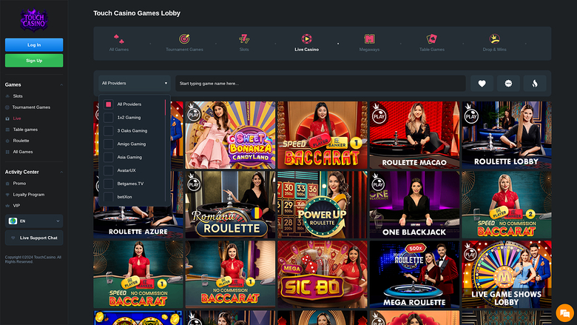Select the Tournament Games target icon
The image size is (577, 325).
pyautogui.click(x=184, y=38)
